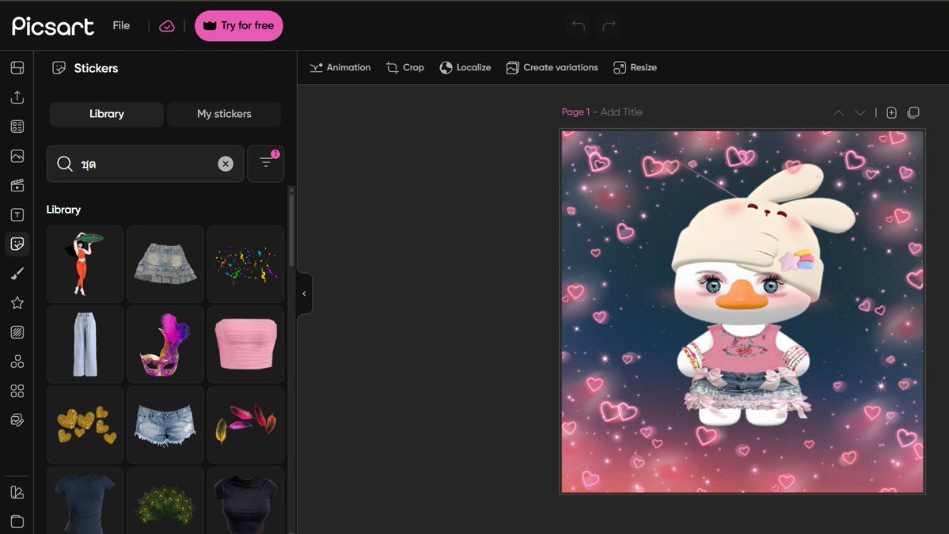Open the Resize option
The width and height of the screenshot is (949, 534).
(635, 67)
